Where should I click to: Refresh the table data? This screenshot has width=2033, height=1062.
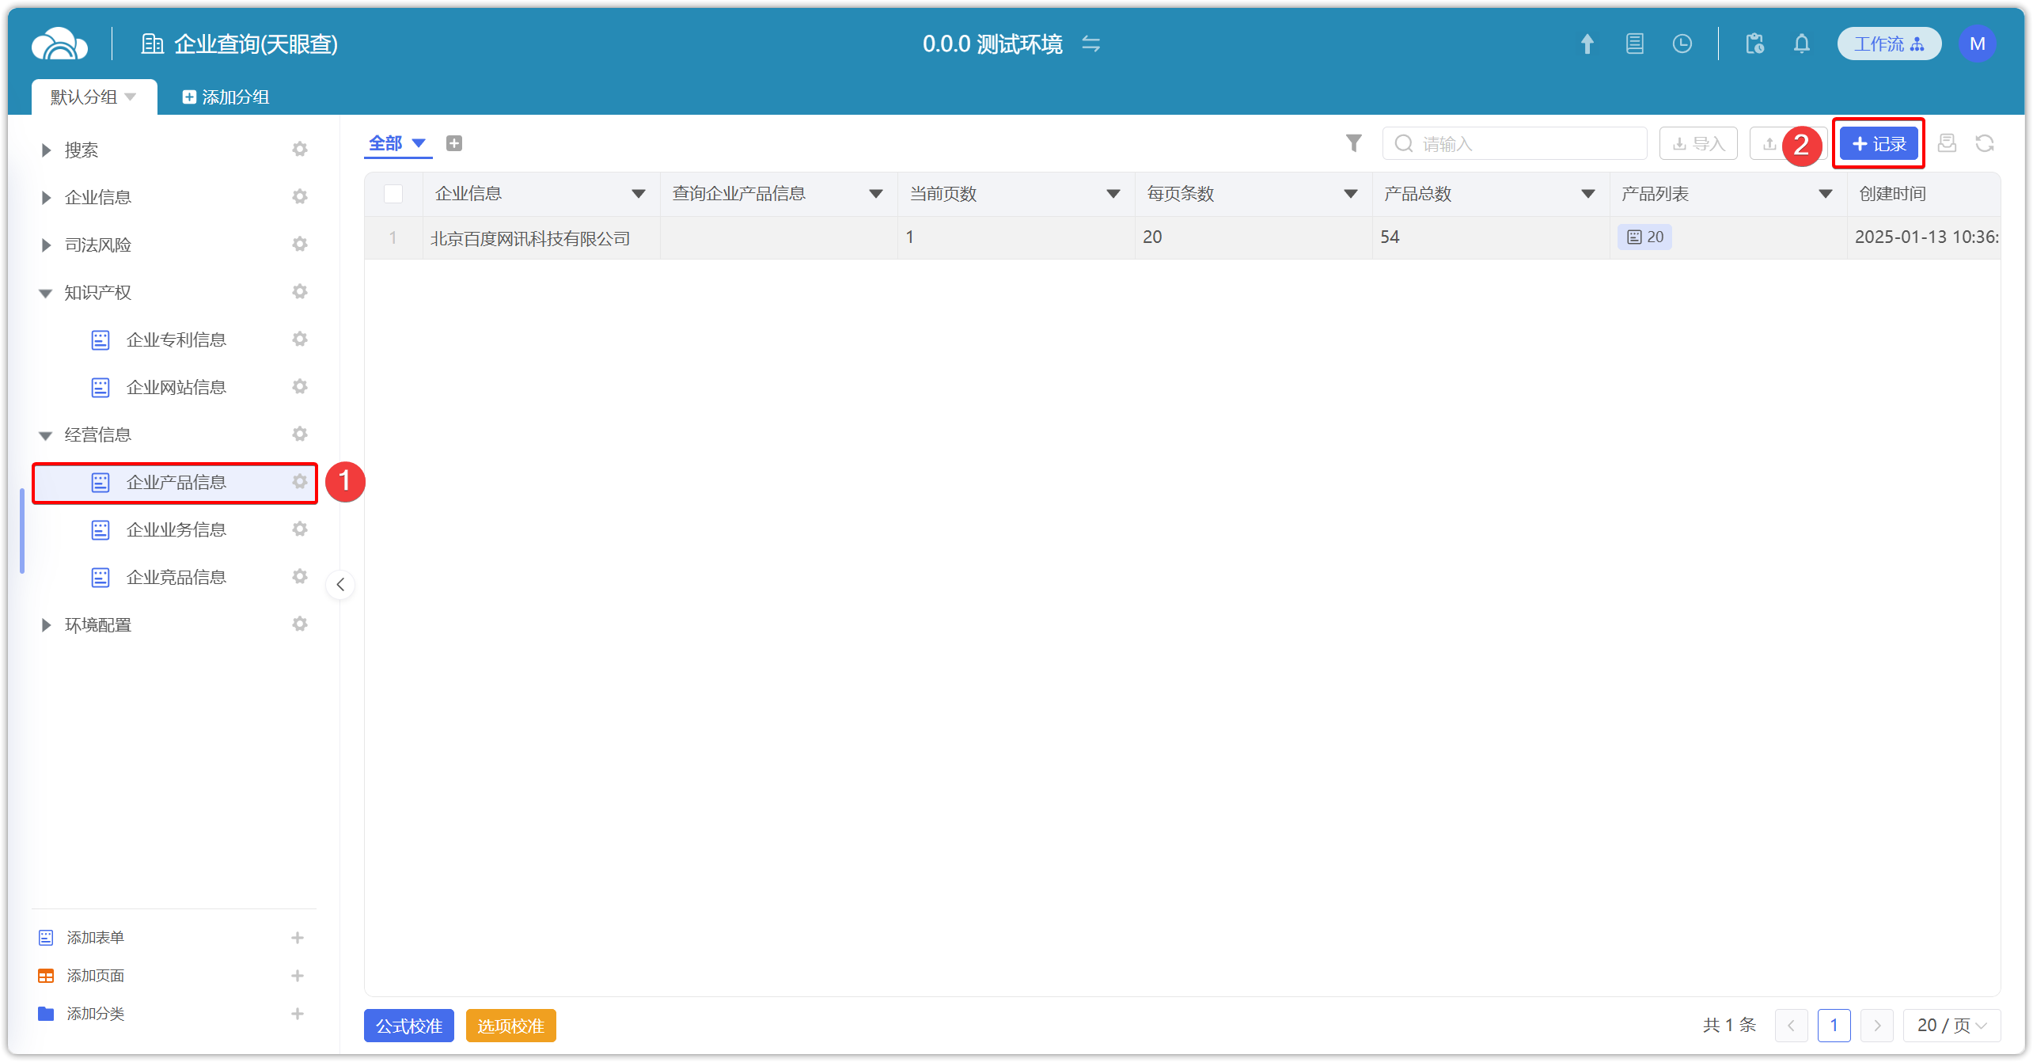click(x=1985, y=143)
